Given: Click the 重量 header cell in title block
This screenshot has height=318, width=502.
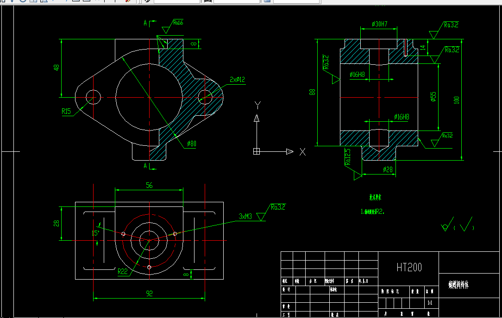Looking at the screenshot, I should coord(415,292).
